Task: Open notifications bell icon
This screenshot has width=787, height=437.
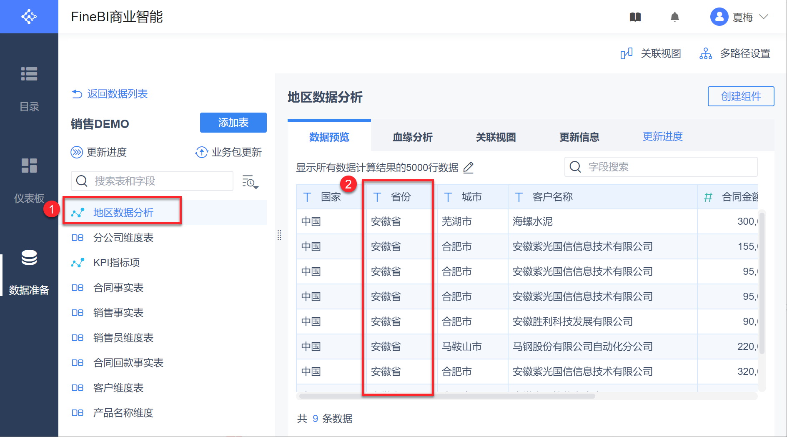Action: click(675, 17)
